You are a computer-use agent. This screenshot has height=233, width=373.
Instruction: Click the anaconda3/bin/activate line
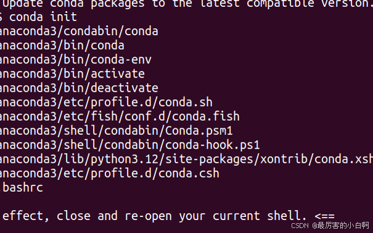72,74
